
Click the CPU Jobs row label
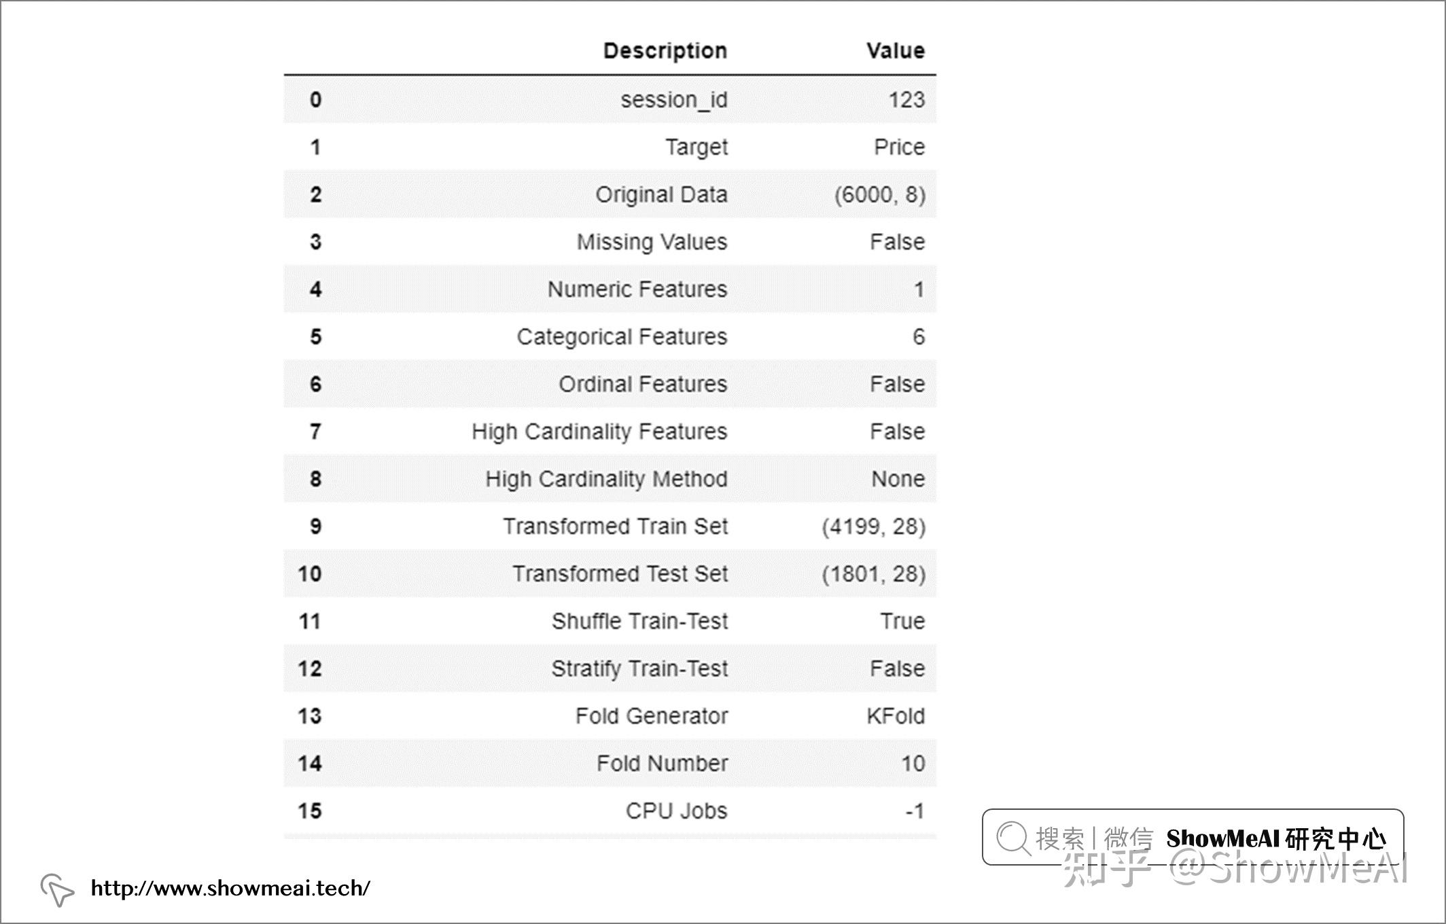pyautogui.click(x=676, y=811)
